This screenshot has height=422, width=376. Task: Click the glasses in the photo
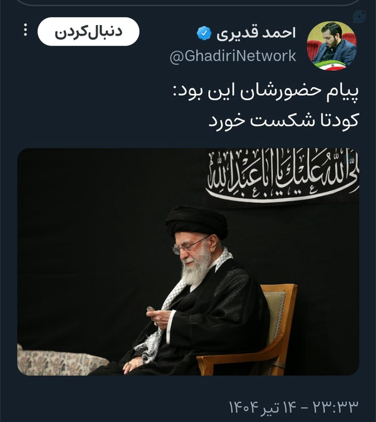[190, 245]
